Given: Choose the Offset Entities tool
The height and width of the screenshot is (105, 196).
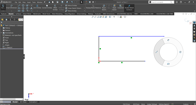Looking at the screenshot, I should click(55, 7).
